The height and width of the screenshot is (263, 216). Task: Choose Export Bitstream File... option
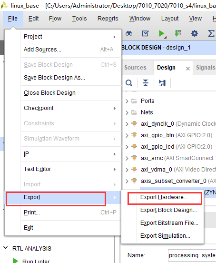(x=169, y=223)
